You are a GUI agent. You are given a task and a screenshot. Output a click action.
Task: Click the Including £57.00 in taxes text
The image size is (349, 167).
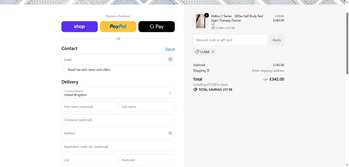pos(211,85)
